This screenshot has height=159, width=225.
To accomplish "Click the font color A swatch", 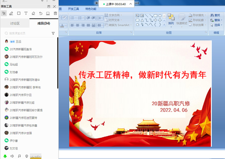I will (x=62, y=25).
